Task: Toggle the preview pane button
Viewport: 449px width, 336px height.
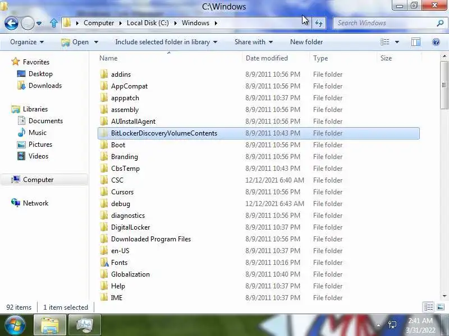Action: click(x=416, y=42)
